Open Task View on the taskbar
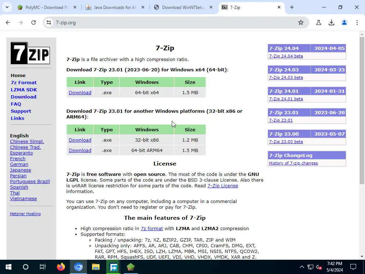 tap(43, 267)
